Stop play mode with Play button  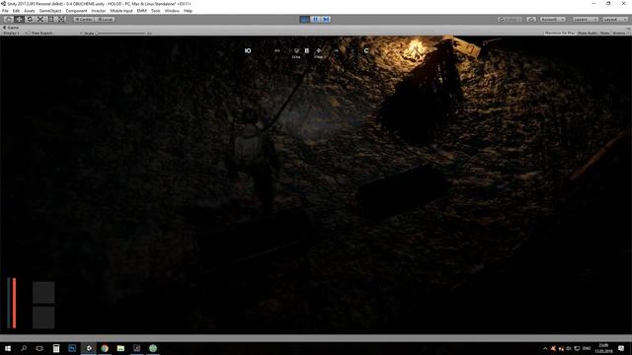pyautogui.click(x=305, y=20)
